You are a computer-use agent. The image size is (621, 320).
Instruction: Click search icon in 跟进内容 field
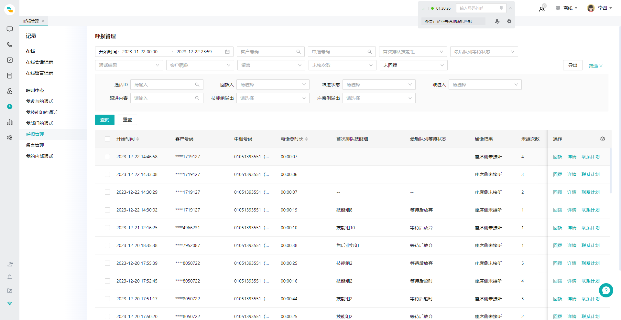tap(197, 98)
